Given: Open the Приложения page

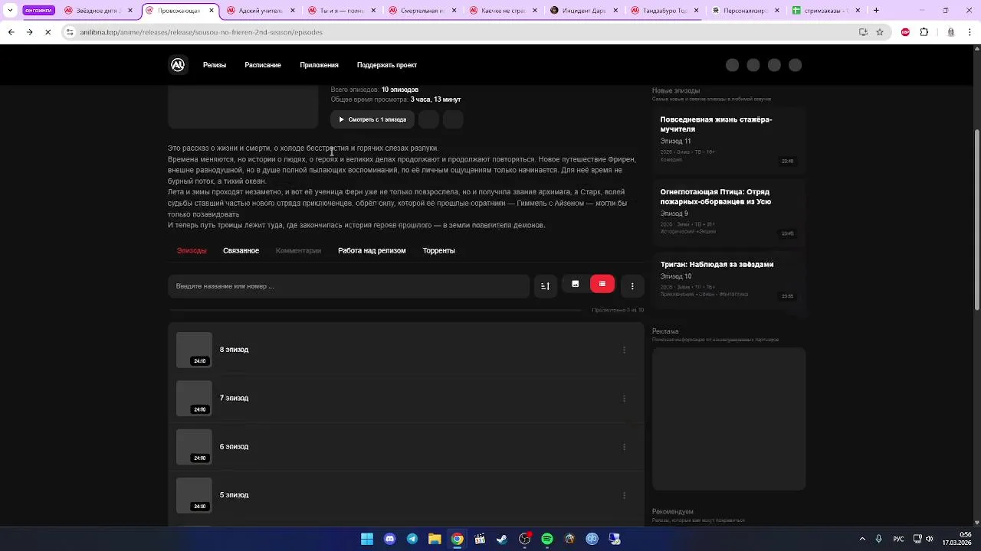Looking at the screenshot, I should [319, 65].
